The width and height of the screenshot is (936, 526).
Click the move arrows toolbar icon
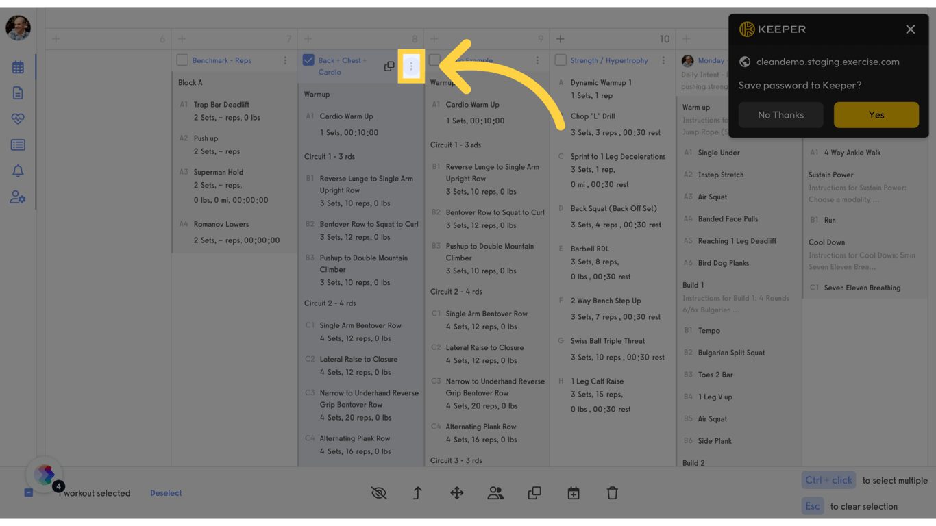(x=456, y=493)
